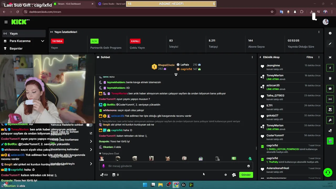
Task: Open Yayın İstatistikleri three-dot options menu
Action: coord(319,32)
